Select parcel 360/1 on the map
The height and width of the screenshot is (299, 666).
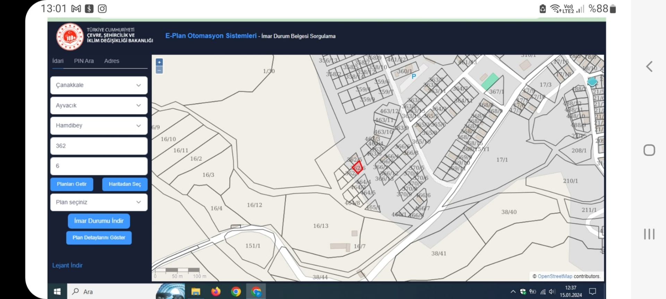tap(405, 71)
